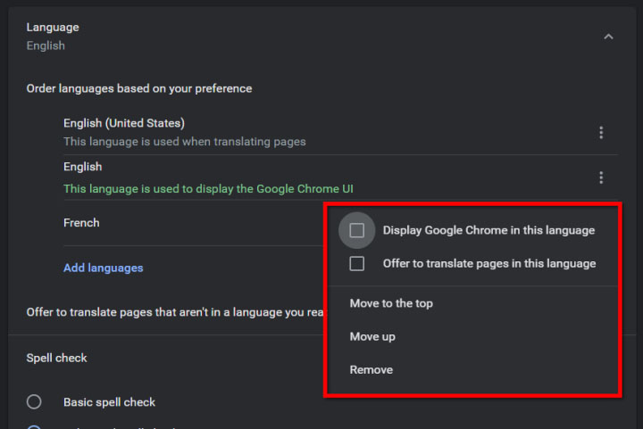Image resolution: width=643 pixels, height=429 pixels.
Task: Click 'This language is used when translating pages'
Action: click(x=185, y=142)
